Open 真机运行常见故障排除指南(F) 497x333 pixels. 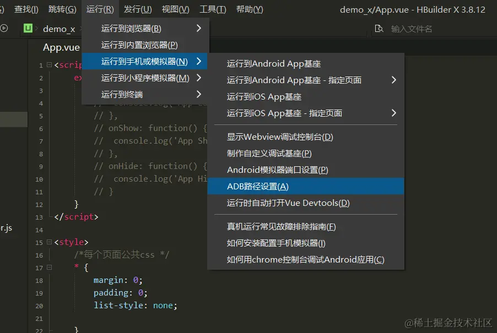306,227
